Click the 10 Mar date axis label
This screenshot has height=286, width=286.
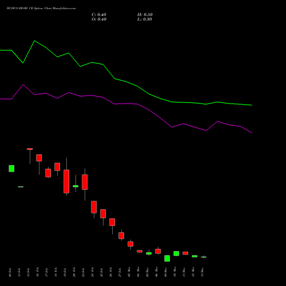[175, 272]
